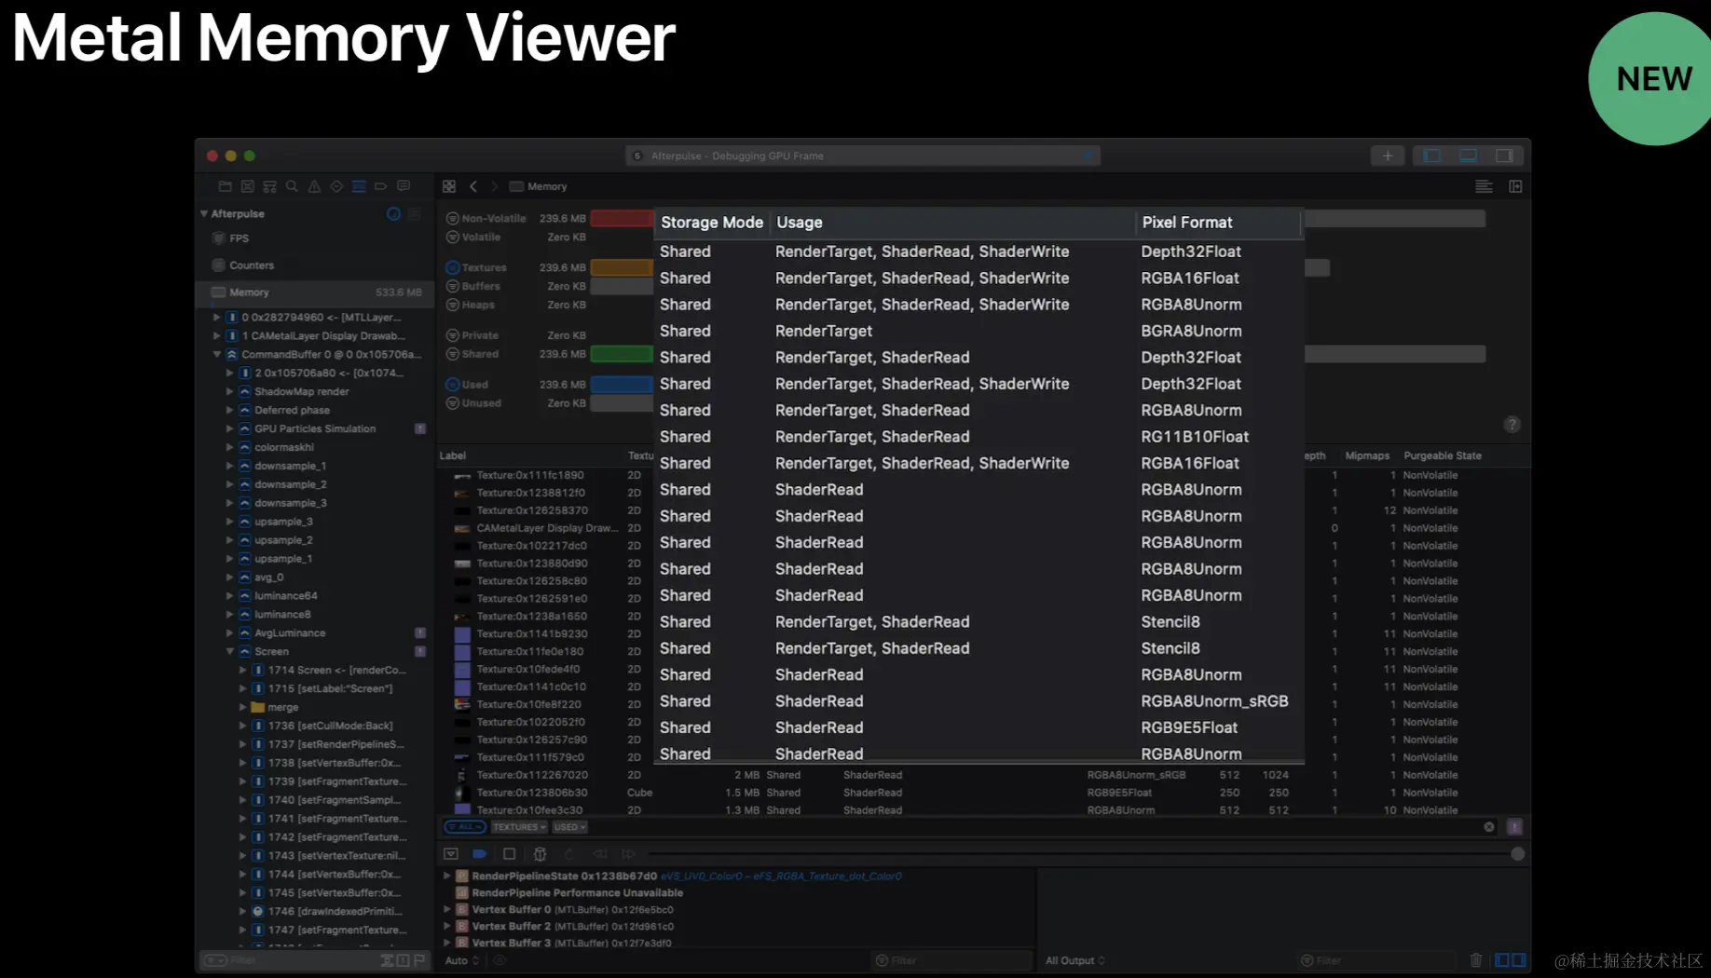Viewport: 1711px width, 978px height.
Task: Select the FPS gauge item
Action: [239, 238]
